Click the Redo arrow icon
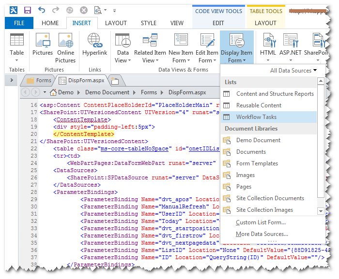The width and height of the screenshot is (339, 279). coord(56,10)
